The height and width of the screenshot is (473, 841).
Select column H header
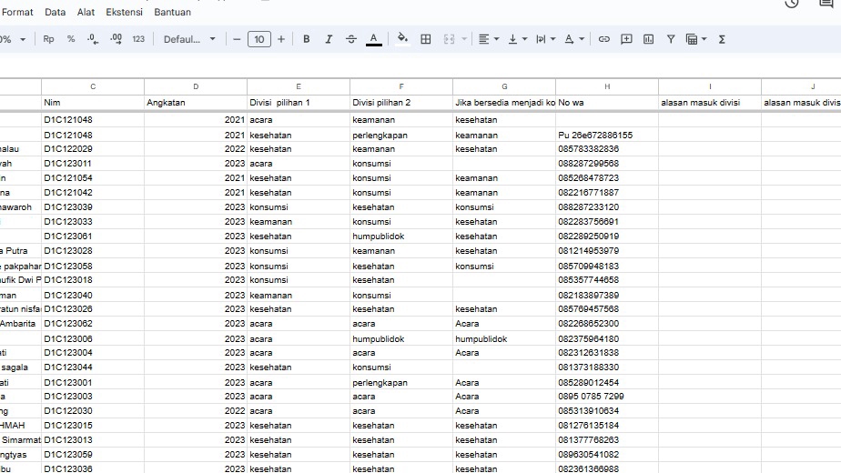click(607, 86)
